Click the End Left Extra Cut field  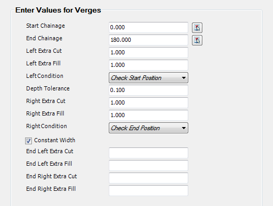pos(149,153)
